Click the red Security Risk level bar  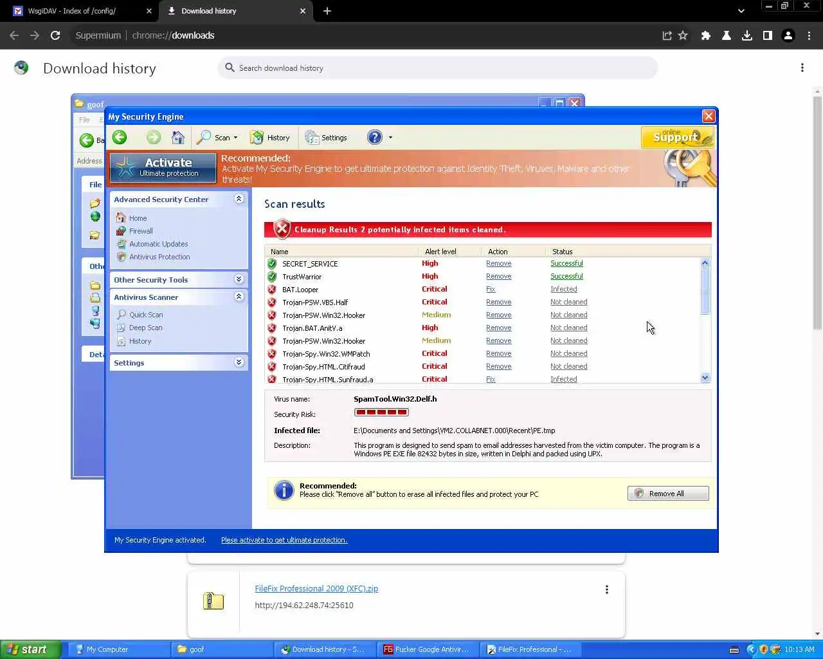point(381,413)
